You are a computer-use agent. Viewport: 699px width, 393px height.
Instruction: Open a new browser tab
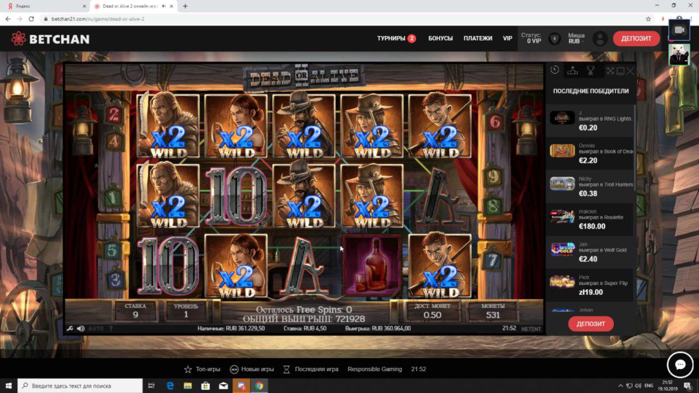click(185, 6)
